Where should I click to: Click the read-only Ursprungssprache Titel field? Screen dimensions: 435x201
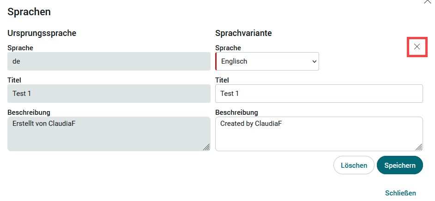(109, 94)
